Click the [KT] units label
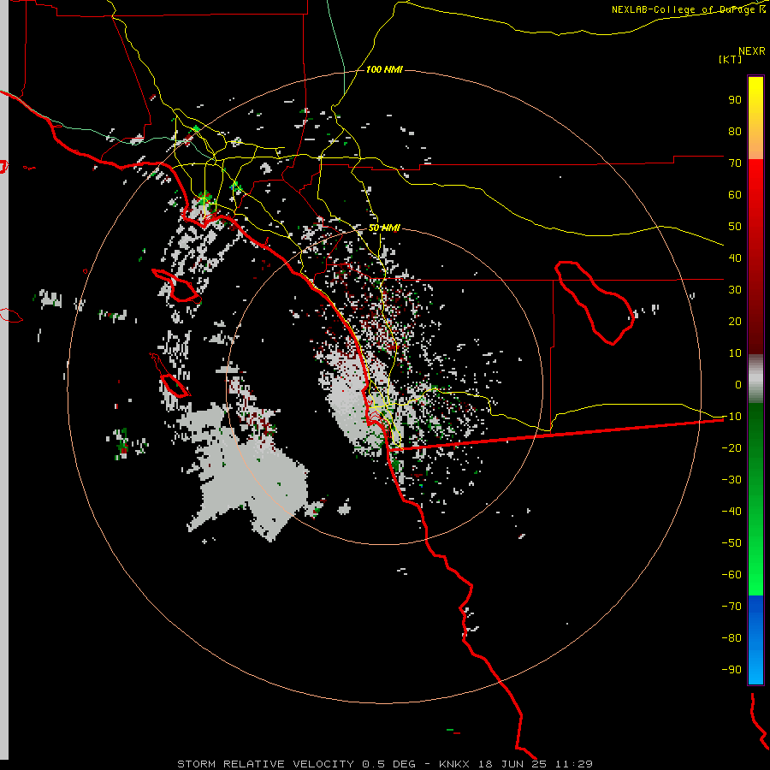The height and width of the screenshot is (770, 770). tap(731, 59)
